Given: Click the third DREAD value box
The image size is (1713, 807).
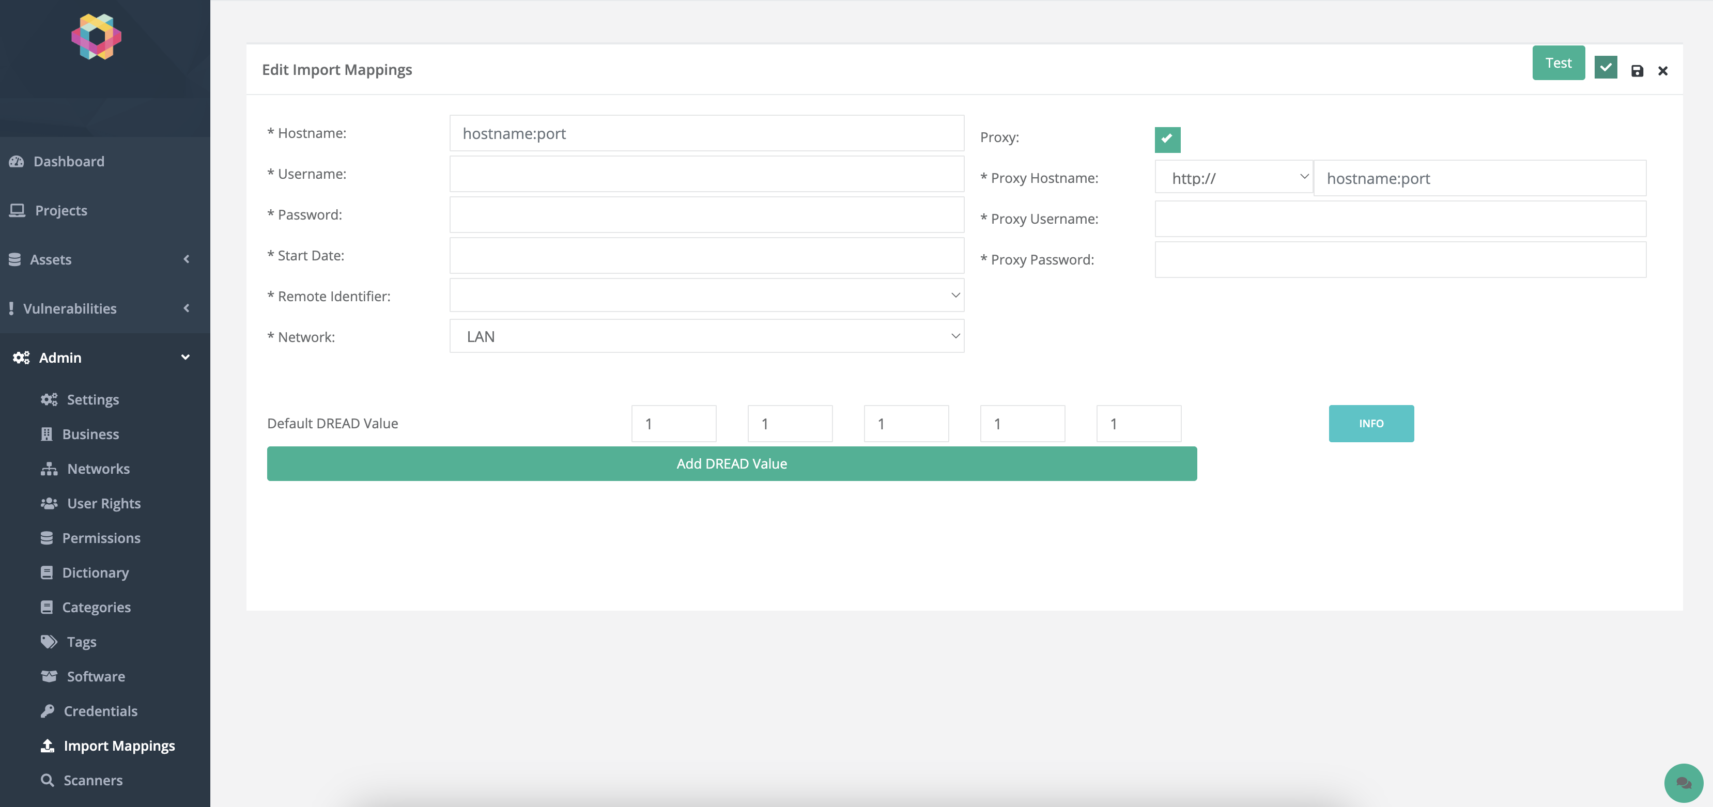Looking at the screenshot, I should [x=906, y=424].
